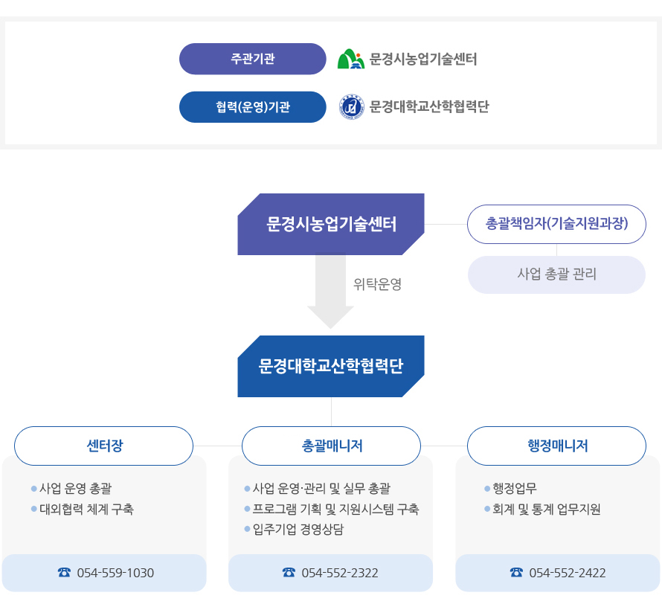The width and height of the screenshot is (662, 607).
Task: Select the 협력(운영)기관 blue pill label
Action: [252, 107]
